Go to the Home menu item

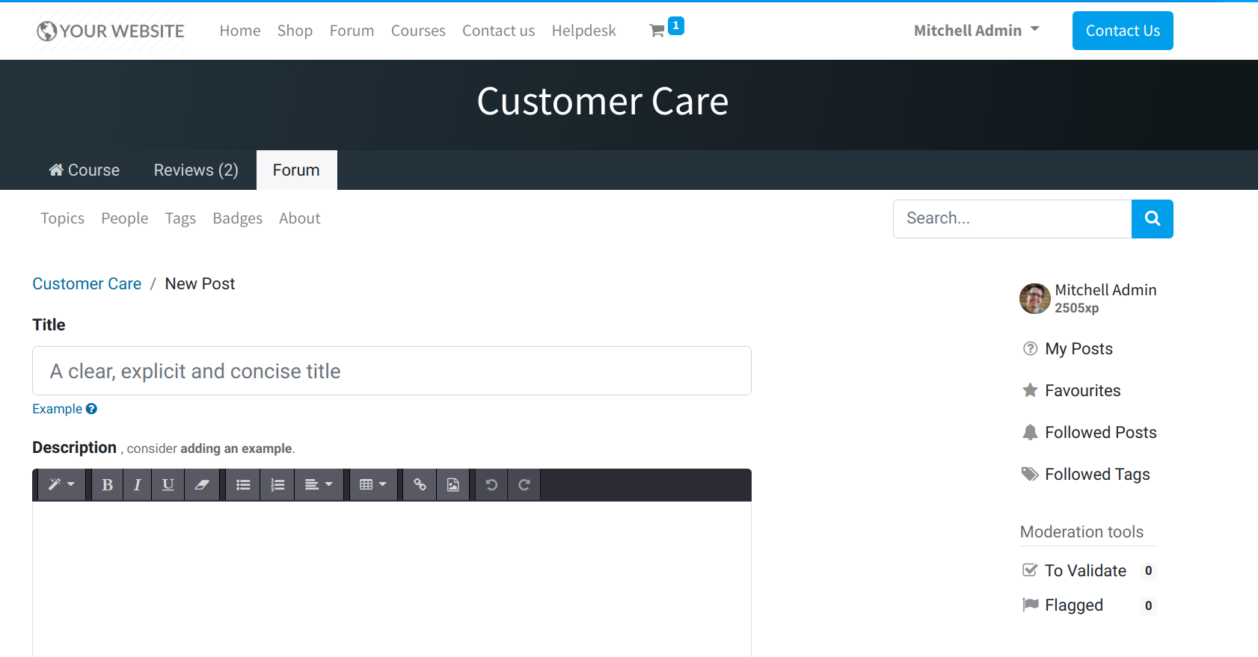[x=240, y=31]
